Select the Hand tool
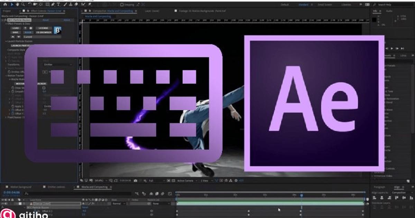The image size is (415, 218). 17,4
